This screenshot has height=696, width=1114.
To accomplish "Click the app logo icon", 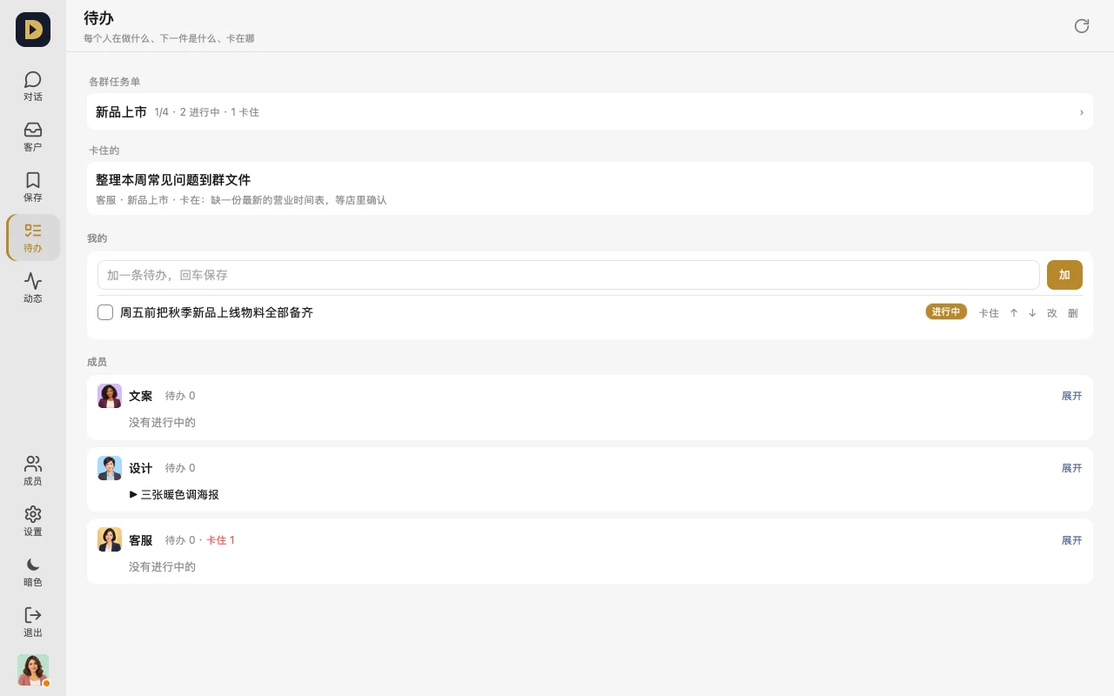I will point(33,30).
